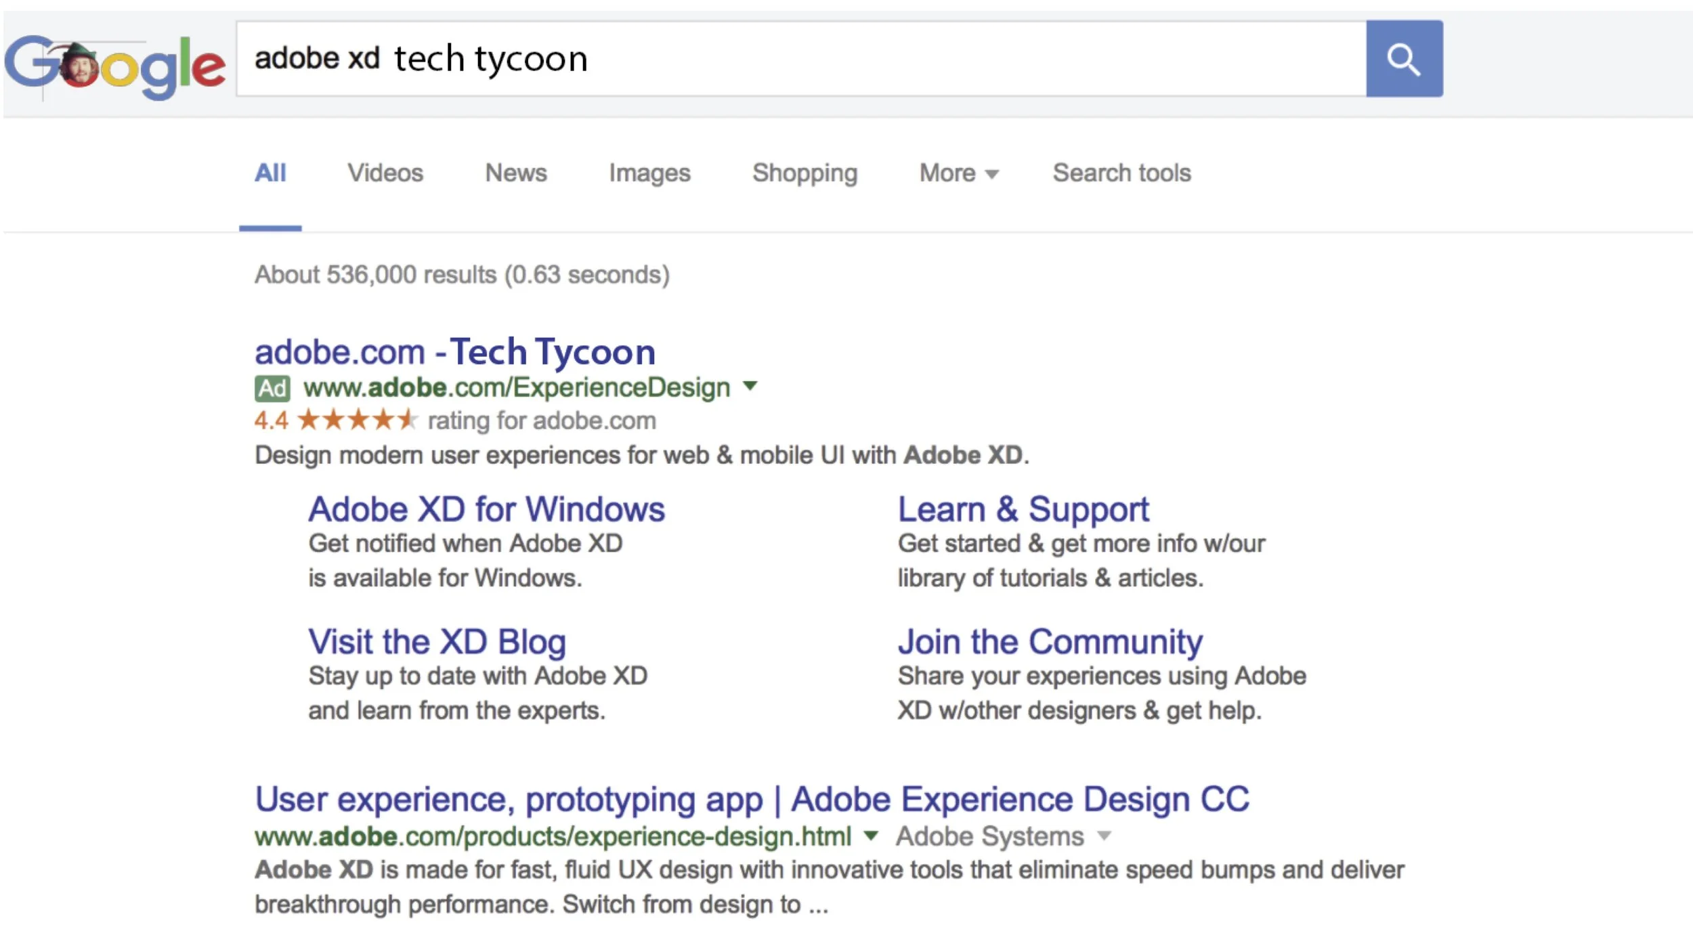
Task: Expand the arrow next to adobe.com/ExperienceDesign URL
Action: [x=750, y=387]
